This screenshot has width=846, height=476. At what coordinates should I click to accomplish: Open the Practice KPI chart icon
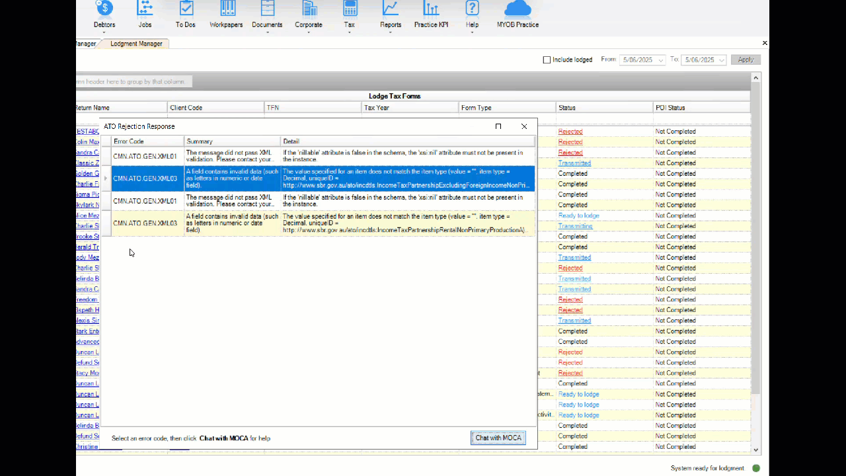click(x=431, y=9)
